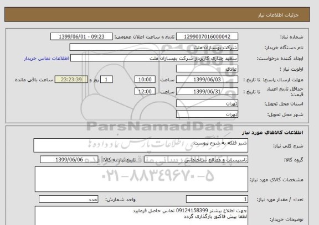Click the request creator field سعید چناری
319x225 pixels.
[154, 58]
